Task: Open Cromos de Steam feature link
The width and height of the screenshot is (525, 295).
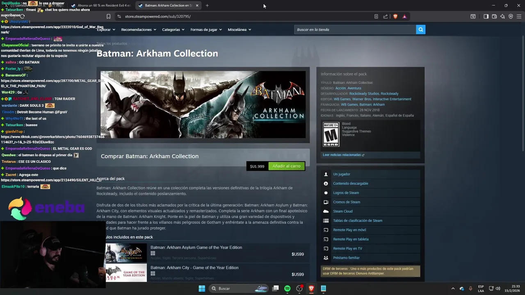Action: (347, 202)
